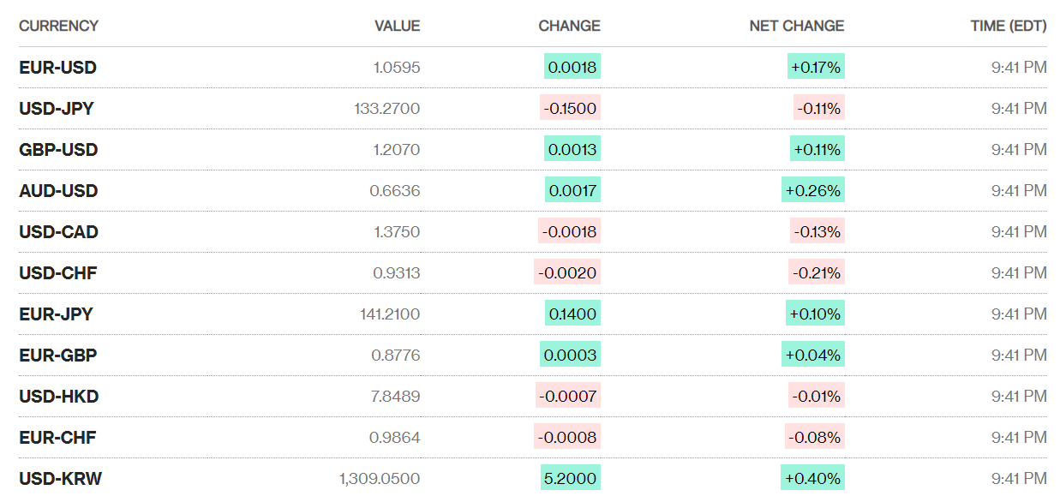
Task: Click the EUR-CHF pair name
Action: click(57, 437)
